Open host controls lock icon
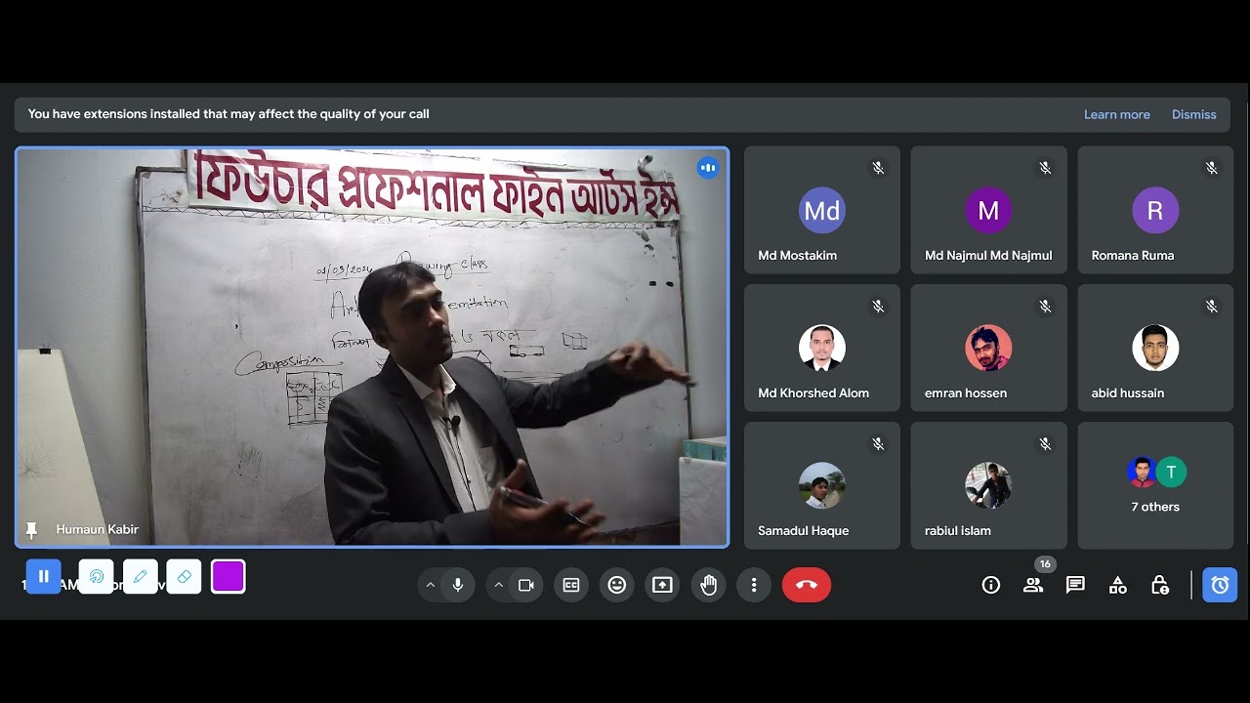1250x703 pixels. [x=1160, y=585]
